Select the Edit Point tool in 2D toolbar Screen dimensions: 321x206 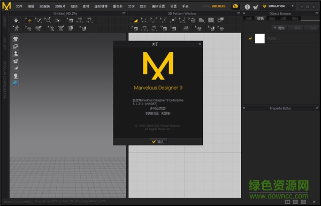coord(144,20)
